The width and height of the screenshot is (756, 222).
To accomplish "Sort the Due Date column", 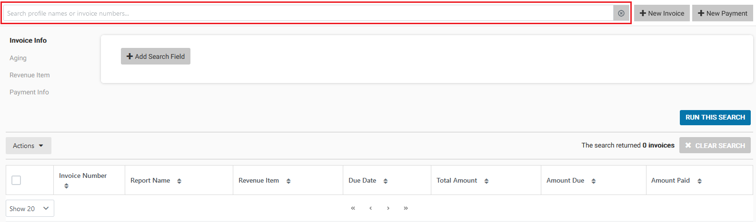I will click(x=385, y=181).
